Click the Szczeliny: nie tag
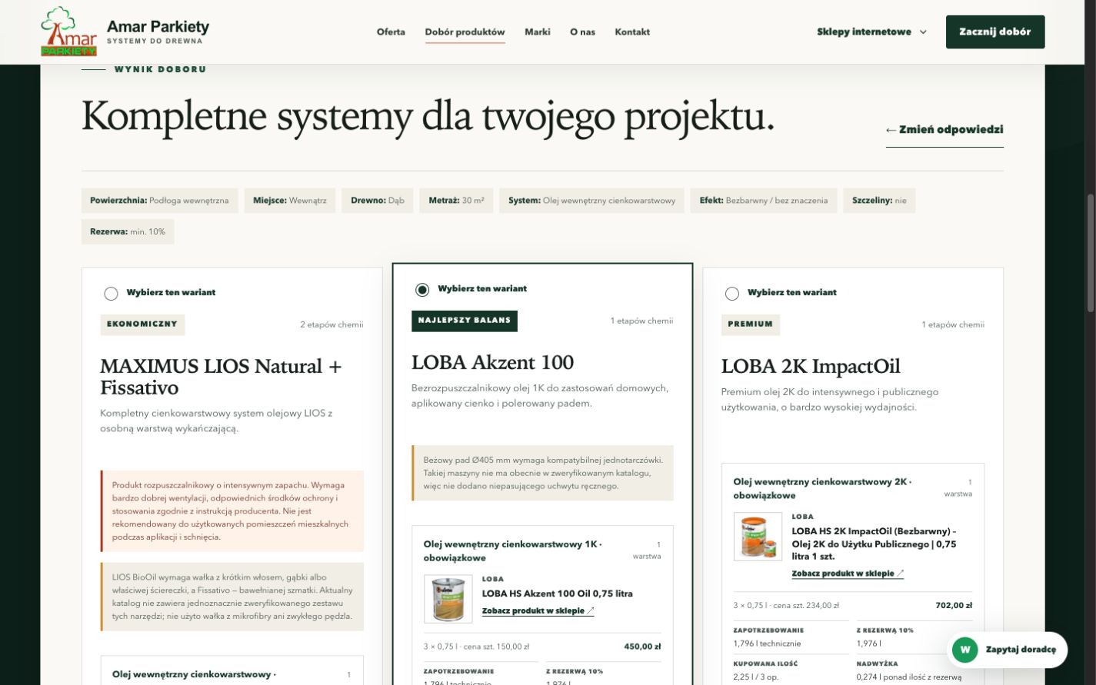This screenshot has height=685, width=1096. [879, 201]
